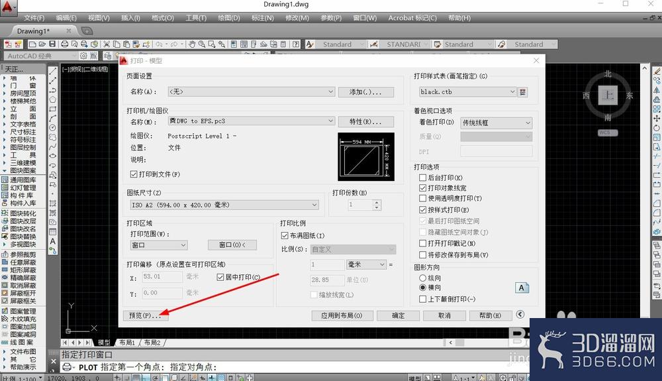Toggle 居中打印 checkbox
Screen dimensions: 662x381
coord(220,277)
